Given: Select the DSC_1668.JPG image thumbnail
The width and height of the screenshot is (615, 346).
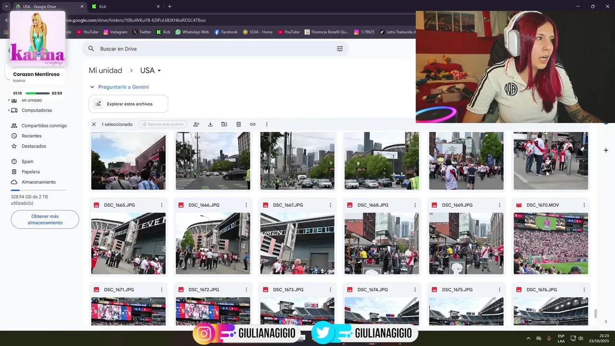Looking at the screenshot, I should click(x=381, y=244).
